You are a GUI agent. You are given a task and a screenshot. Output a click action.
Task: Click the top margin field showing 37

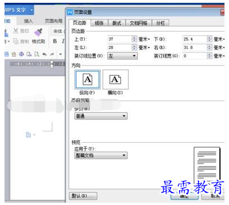tap(120, 39)
